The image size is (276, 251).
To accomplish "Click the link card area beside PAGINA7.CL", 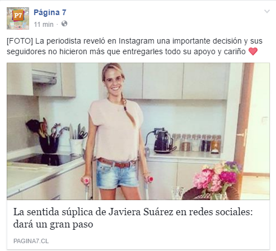I will (x=158, y=241).
